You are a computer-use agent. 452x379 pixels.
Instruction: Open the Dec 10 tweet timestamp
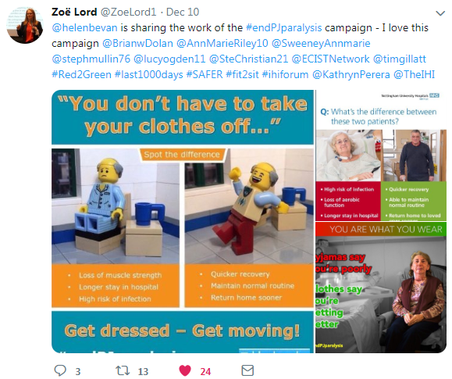coord(183,12)
